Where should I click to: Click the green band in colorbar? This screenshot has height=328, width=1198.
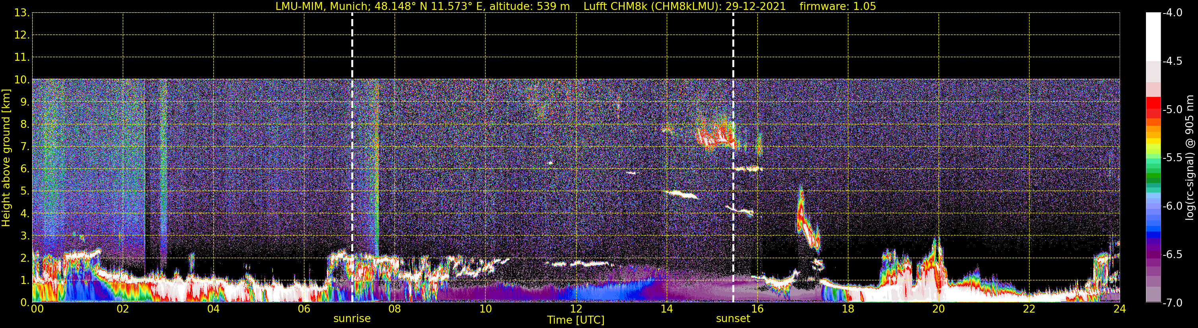pyautogui.click(x=1153, y=174)
